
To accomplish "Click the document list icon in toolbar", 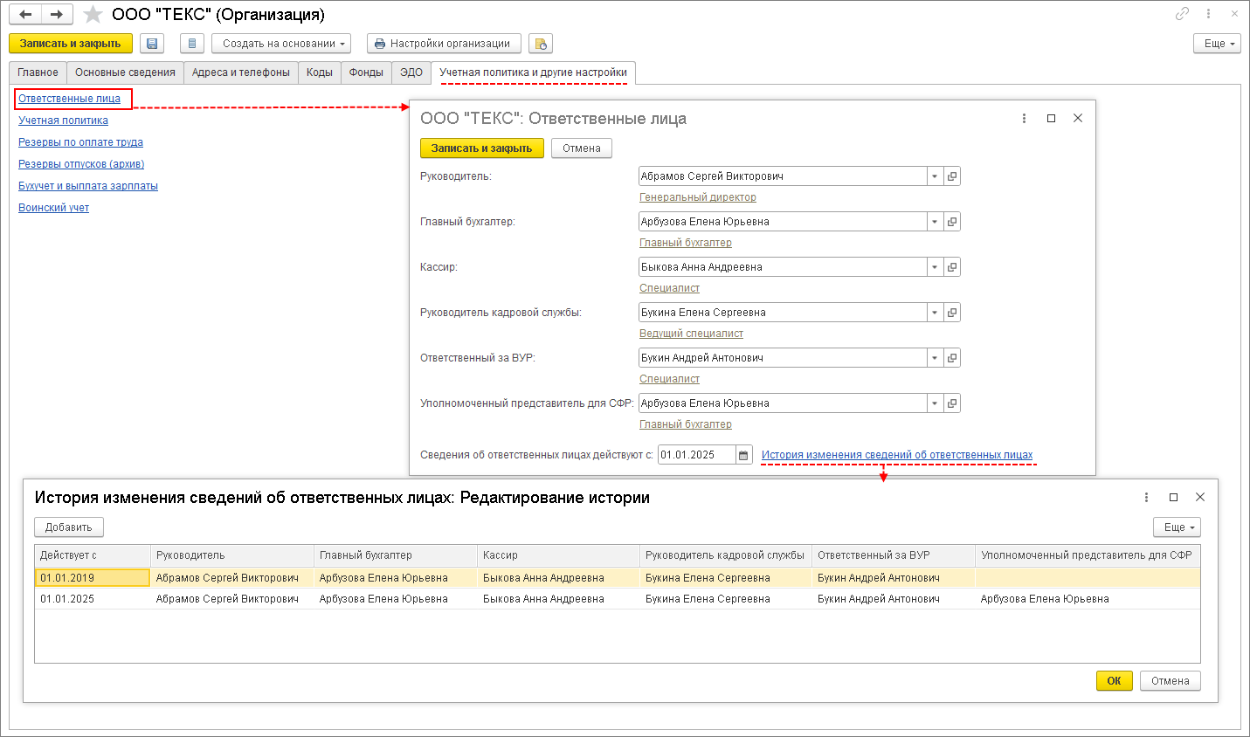I will coord(192,44).
